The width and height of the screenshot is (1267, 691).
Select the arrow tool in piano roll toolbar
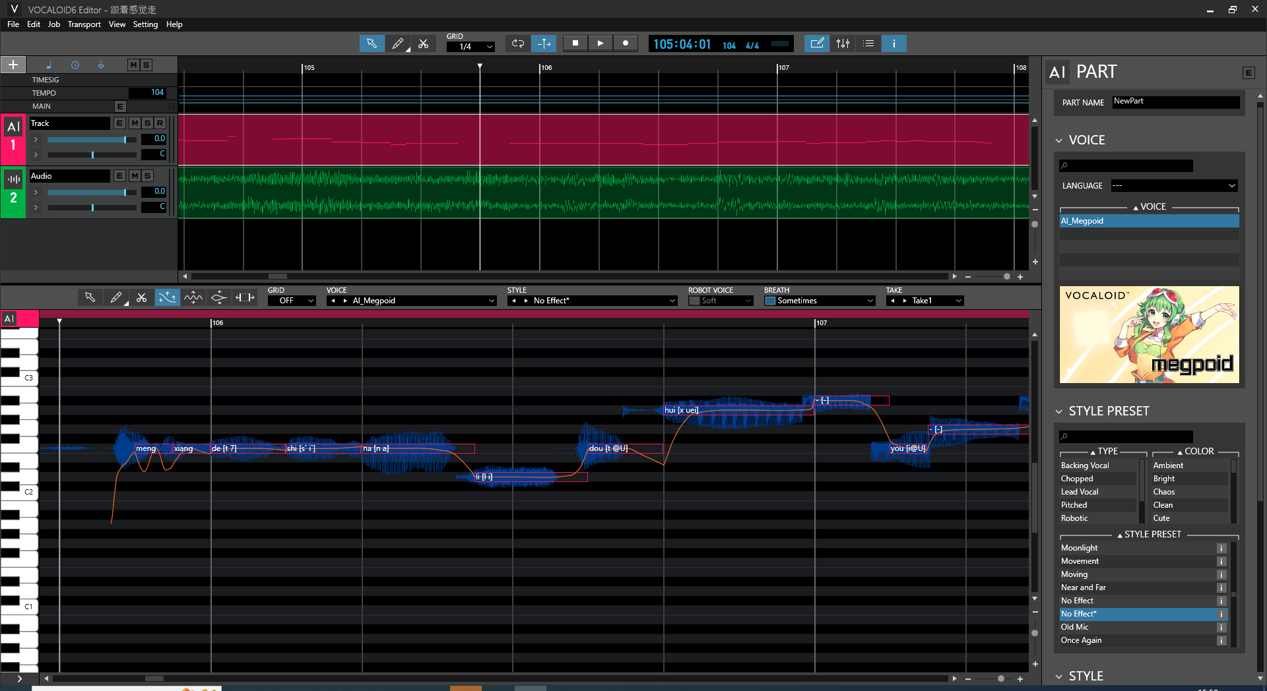pyautogui.click(x=90, y=298)
